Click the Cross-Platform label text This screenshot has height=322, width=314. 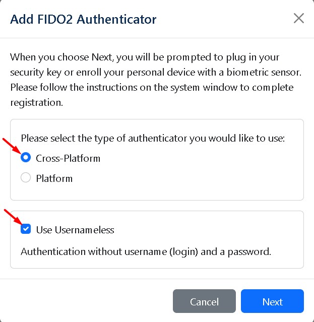[x=68, y=158]
